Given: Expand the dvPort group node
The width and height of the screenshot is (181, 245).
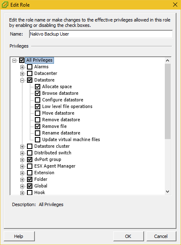Looking at the screenshot, I should (x=22, y=160).
